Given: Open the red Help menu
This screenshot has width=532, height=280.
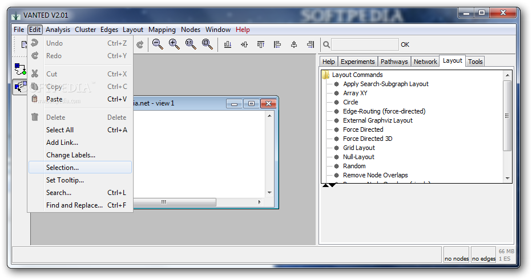Looking at the screenshot, I should [x=243, y=30].
